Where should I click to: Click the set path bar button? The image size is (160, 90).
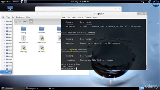tap(31, 22)
